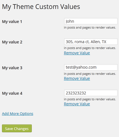
Task: Click the word Values in the page heading
Action: 70,7
